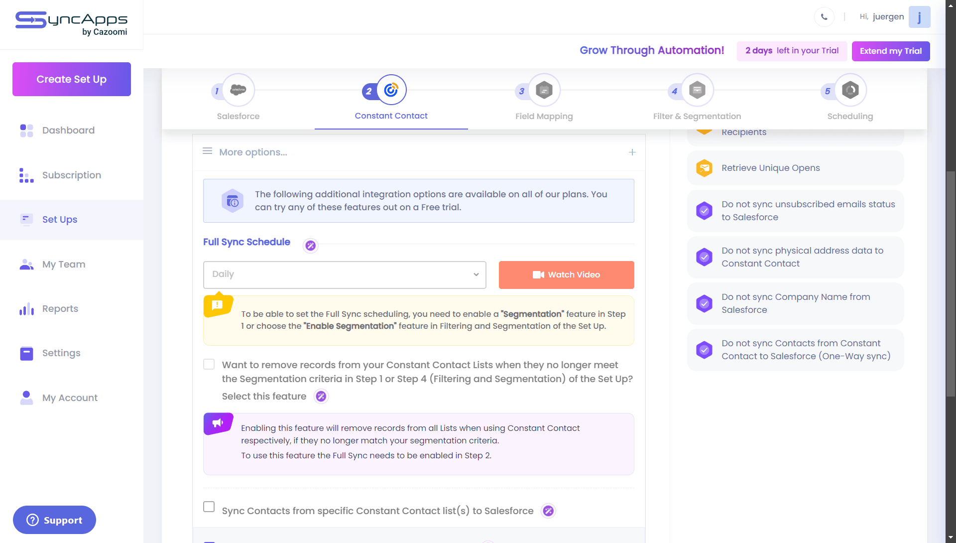Image resolution: width=956 pixels, height=543 pixels.
Task: Select the Scheduling step label
Action: pos(850,117)
